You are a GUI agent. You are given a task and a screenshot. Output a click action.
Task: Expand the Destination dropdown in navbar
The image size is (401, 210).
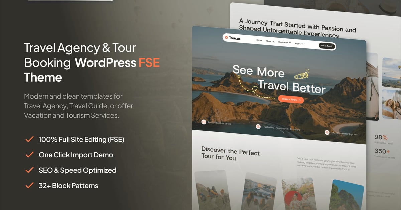[284, 43]
